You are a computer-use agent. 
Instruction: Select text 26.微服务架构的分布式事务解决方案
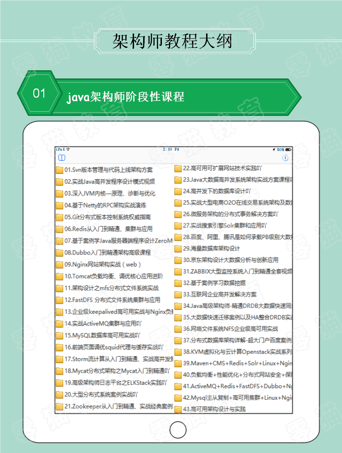click(x=231, y=214)
